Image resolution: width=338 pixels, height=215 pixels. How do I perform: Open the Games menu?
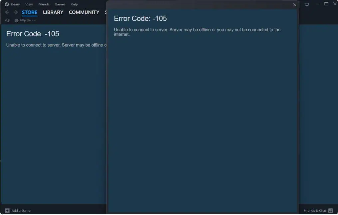[60, 4]
